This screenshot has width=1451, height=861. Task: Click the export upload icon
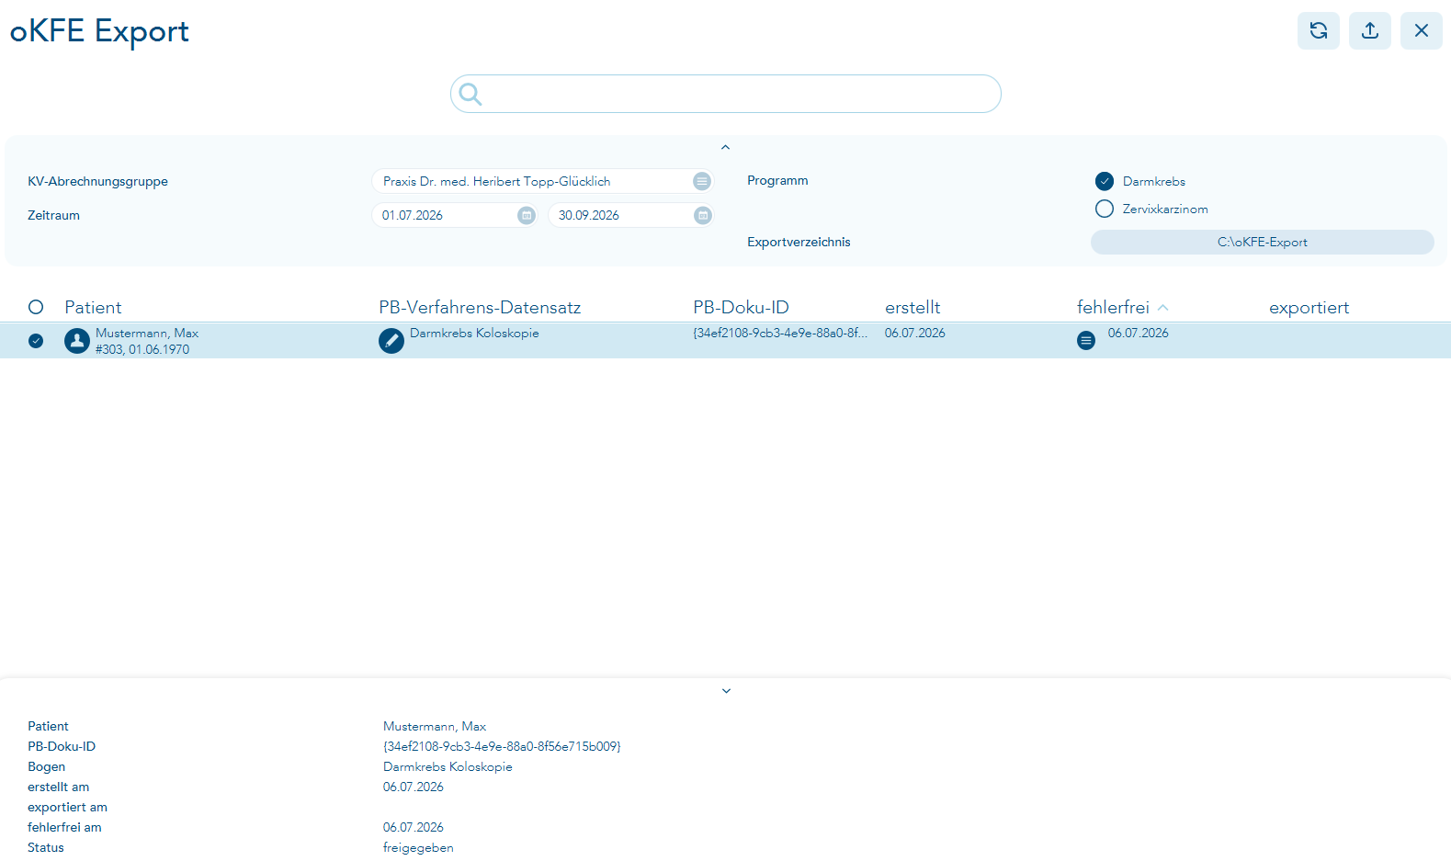(1370, 30)
